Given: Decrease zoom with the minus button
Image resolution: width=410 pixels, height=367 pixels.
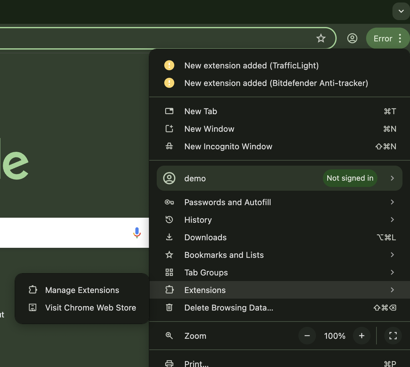Looking at the screenshot, I should coord(307,336).
